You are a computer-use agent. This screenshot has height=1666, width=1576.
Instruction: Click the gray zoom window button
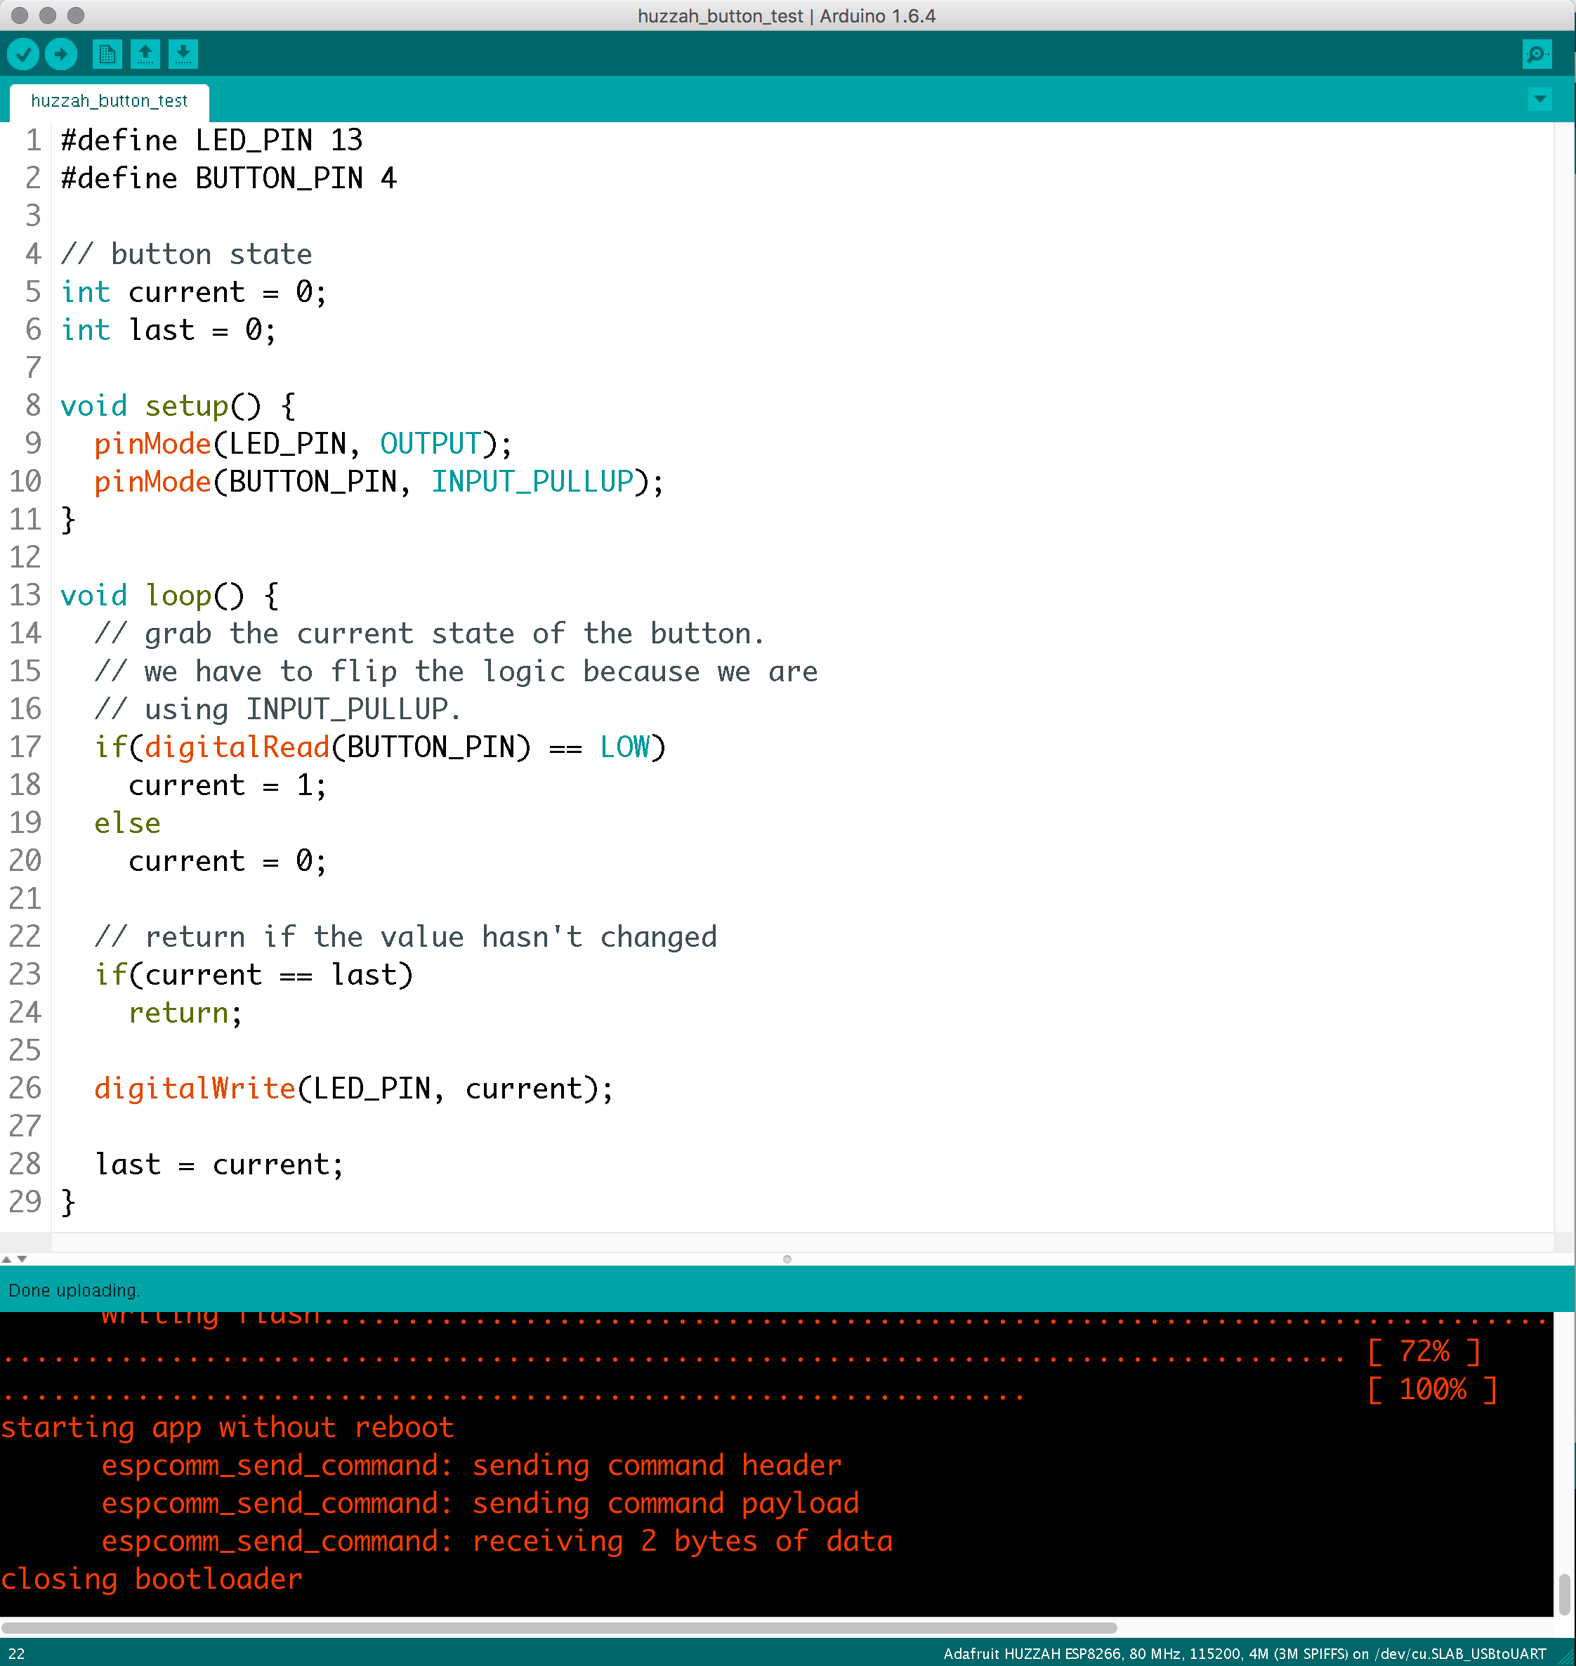(x=76, y=15)
